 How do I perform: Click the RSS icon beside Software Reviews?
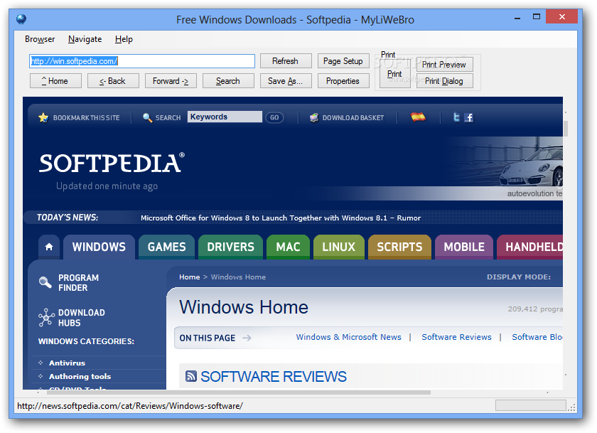click(x=190, y=376)
